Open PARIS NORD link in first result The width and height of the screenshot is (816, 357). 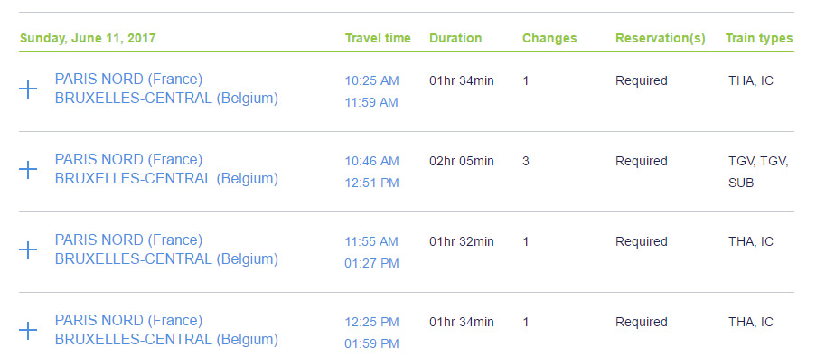pyautogui.click(x=128, y=80)
